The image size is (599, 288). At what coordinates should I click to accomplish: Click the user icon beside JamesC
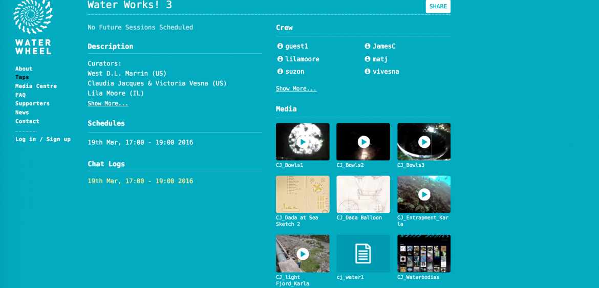click(x=367, y=46)
